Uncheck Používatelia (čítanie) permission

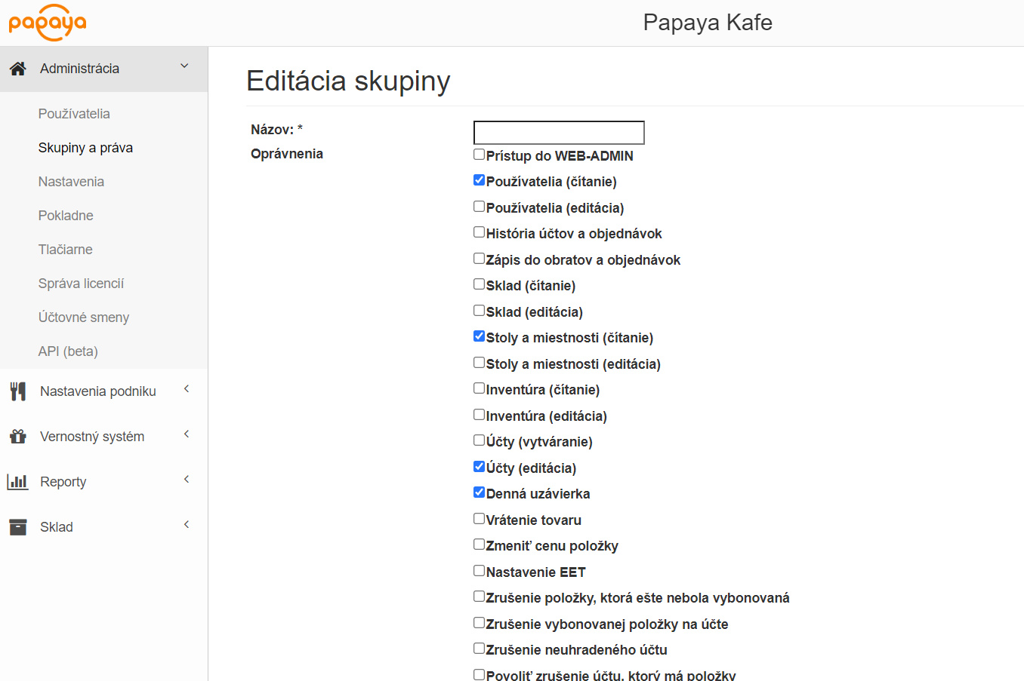pyautogui.click(x=479, y=180)
